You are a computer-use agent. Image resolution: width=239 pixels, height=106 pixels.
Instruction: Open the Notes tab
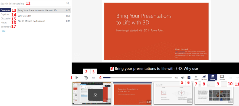4,23
